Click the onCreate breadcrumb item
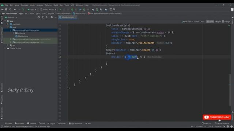Image resolution: width=234 pixels, height=131 pixels. coord(105,13)
